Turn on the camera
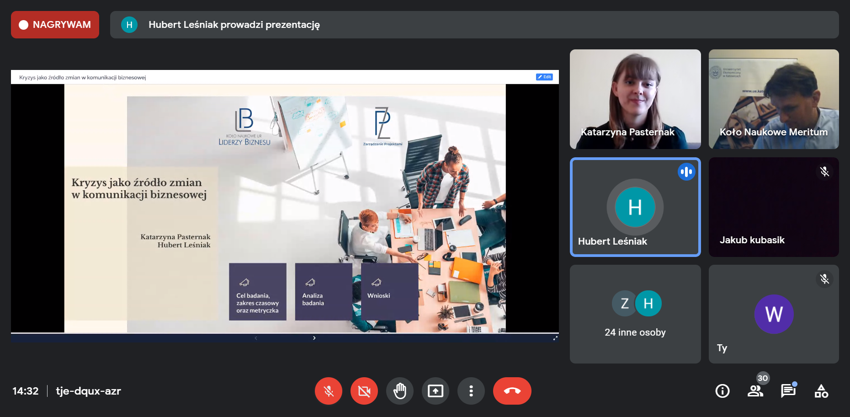This screenshot has width=850, height=417. [x=364, y=391]
